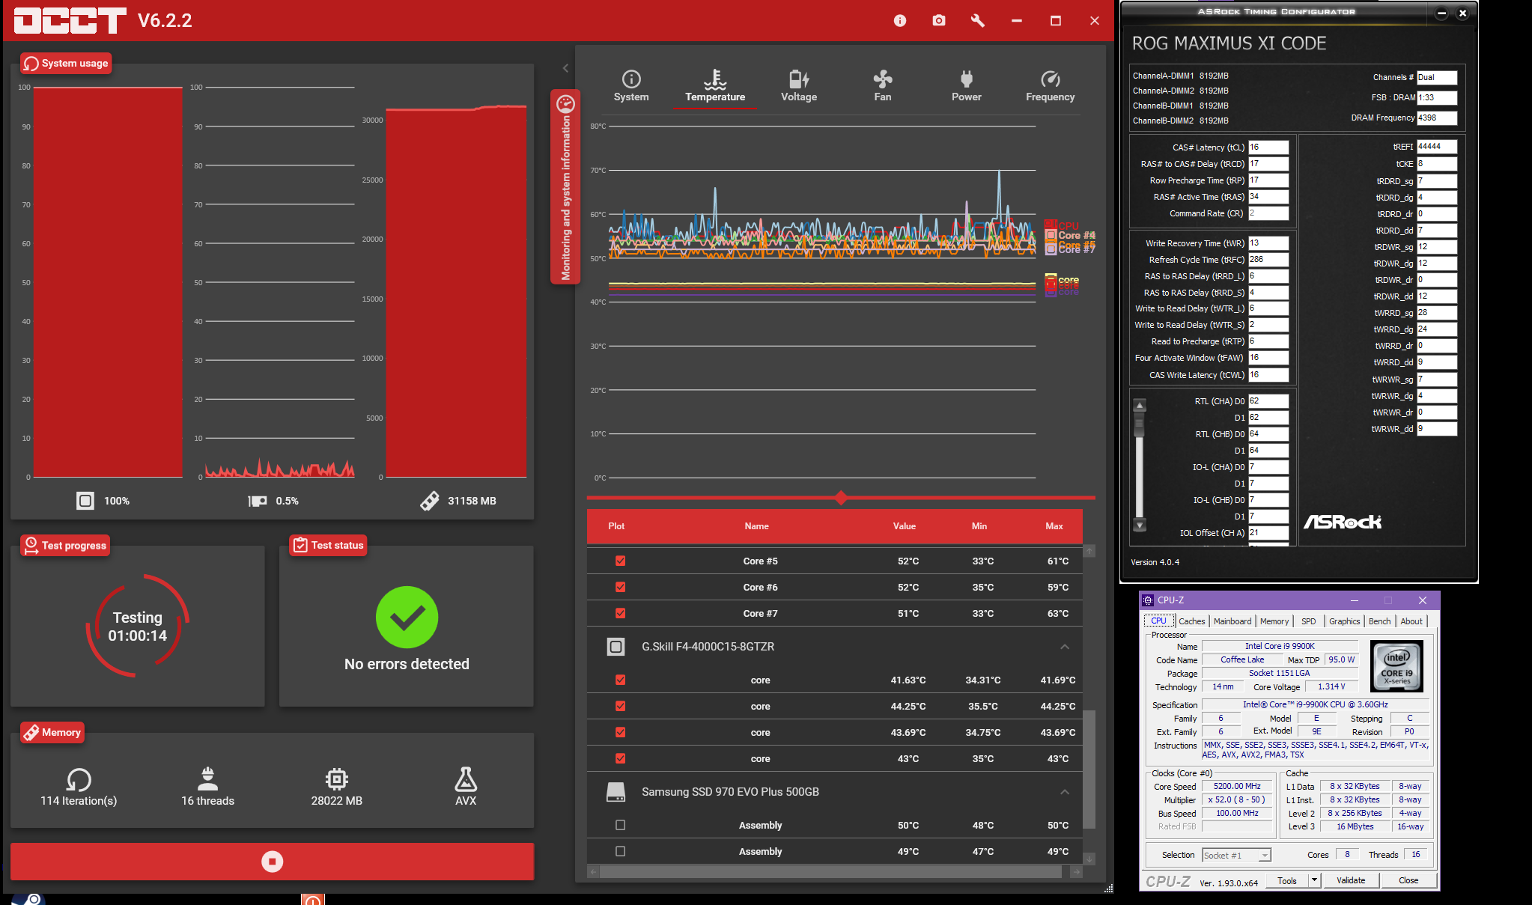This screenshot has height=905, width=1532.
Task: Sort sensor table by Name column
Action: click(756, 526)
